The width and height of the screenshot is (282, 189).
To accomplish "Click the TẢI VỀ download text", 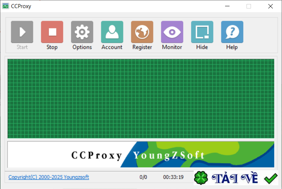I will [x=235, y=178].
